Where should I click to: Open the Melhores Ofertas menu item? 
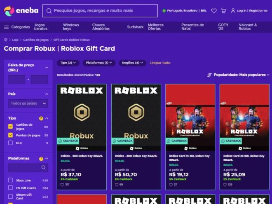tap(156, 27)
